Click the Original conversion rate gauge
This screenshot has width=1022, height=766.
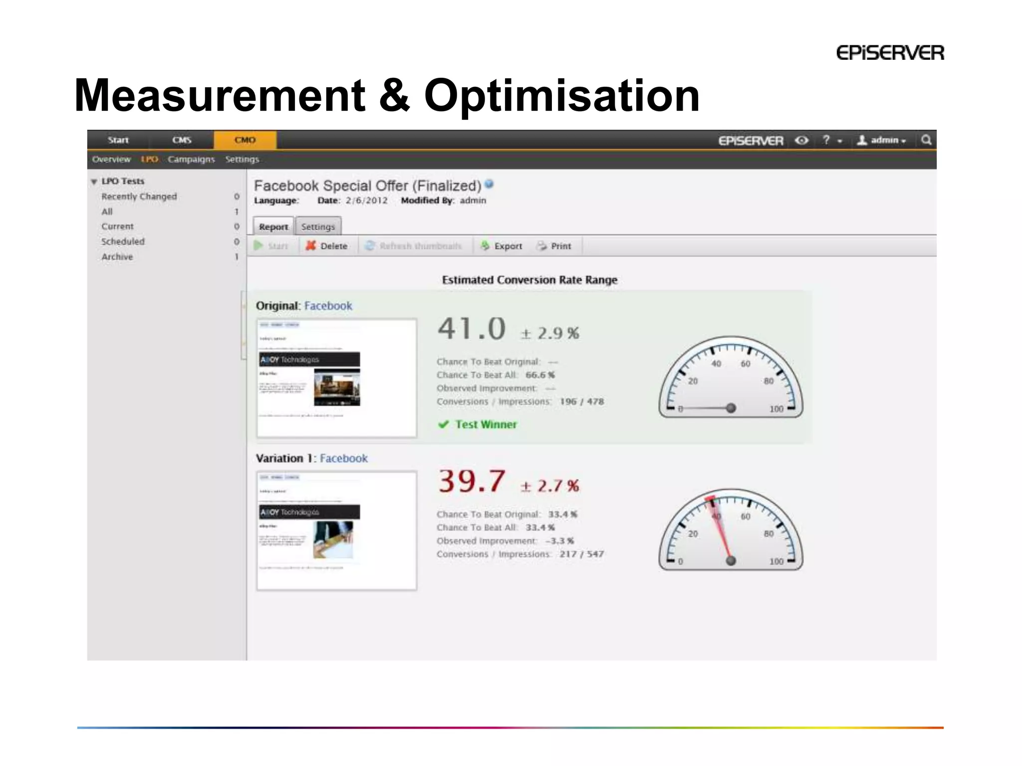[731, 377]
